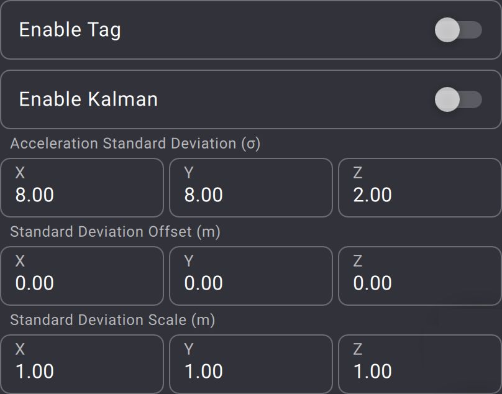Click the 8.00 value in acceleration X

(x=35, y=195)
